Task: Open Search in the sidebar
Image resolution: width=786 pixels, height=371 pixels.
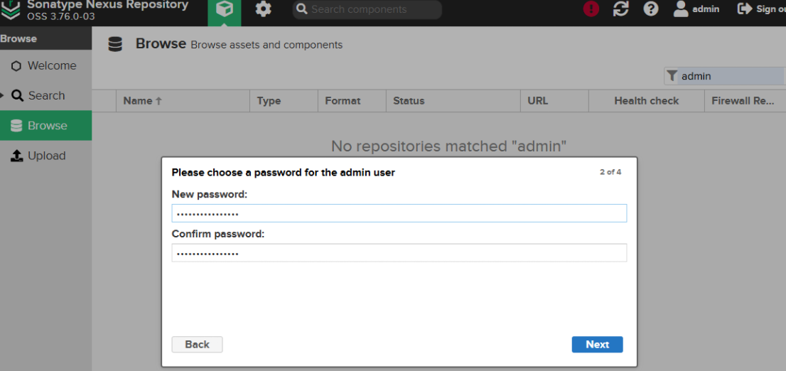Action: coord(45,95)
